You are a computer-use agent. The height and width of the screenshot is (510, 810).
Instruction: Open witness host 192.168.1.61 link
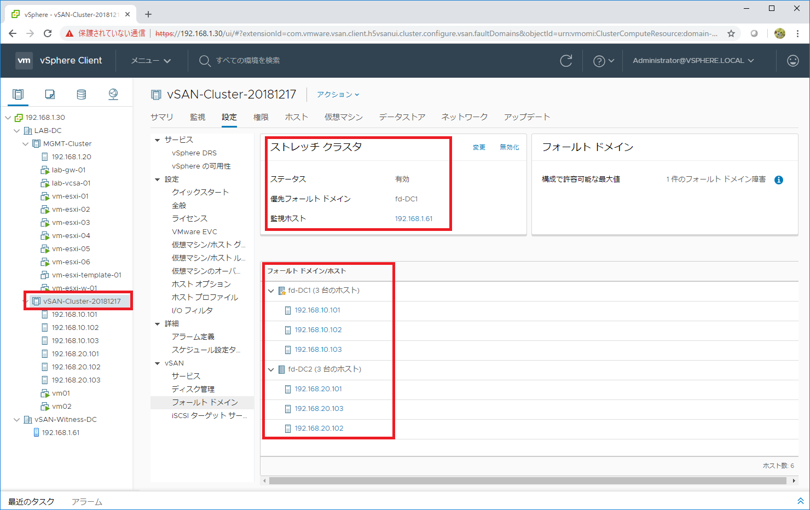pos(414,218)
